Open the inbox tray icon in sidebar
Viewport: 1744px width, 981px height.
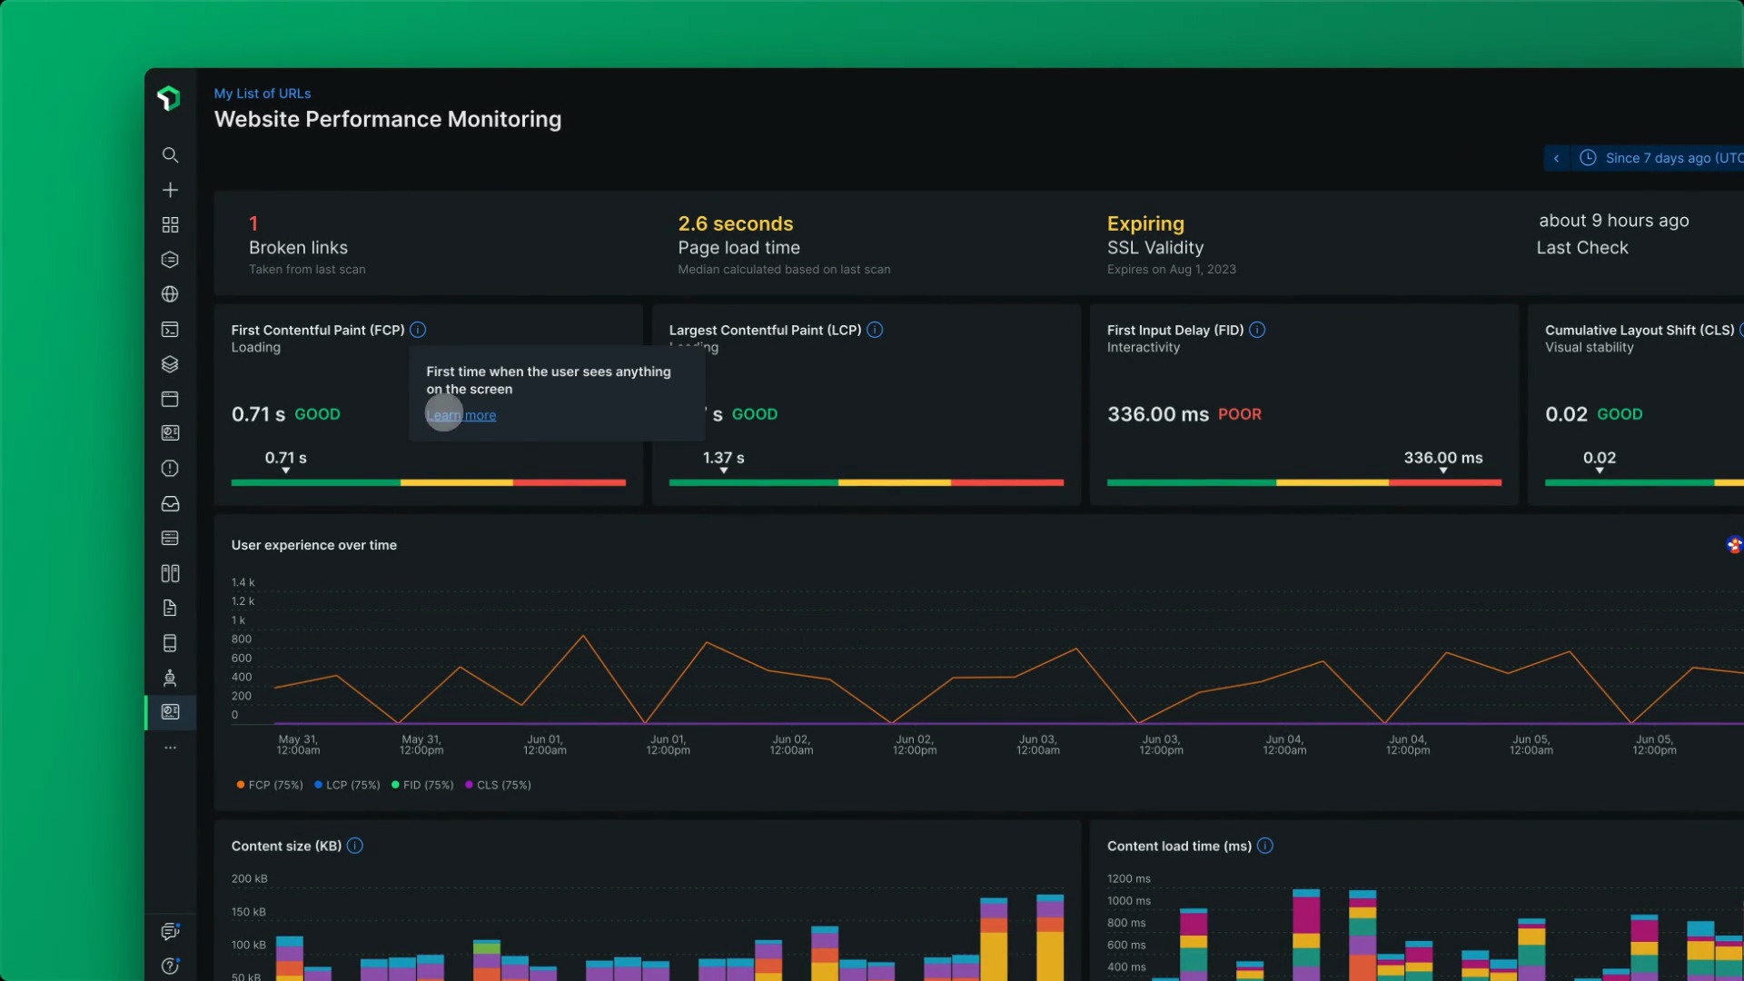pos(170,503)
